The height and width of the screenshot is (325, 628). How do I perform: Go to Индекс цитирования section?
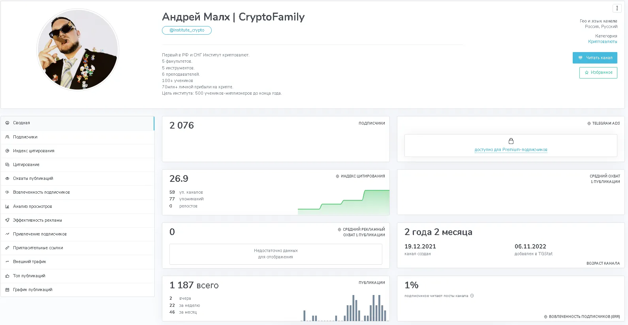coord(77,151)
